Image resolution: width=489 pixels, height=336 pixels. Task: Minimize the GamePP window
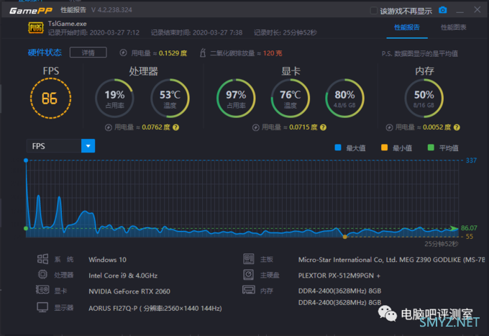pos(460,12)
